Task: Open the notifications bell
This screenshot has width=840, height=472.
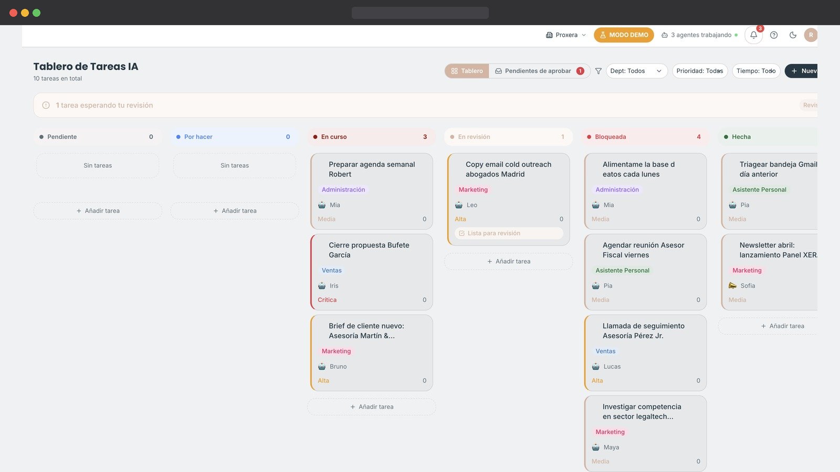Action: tap(753, 35)
